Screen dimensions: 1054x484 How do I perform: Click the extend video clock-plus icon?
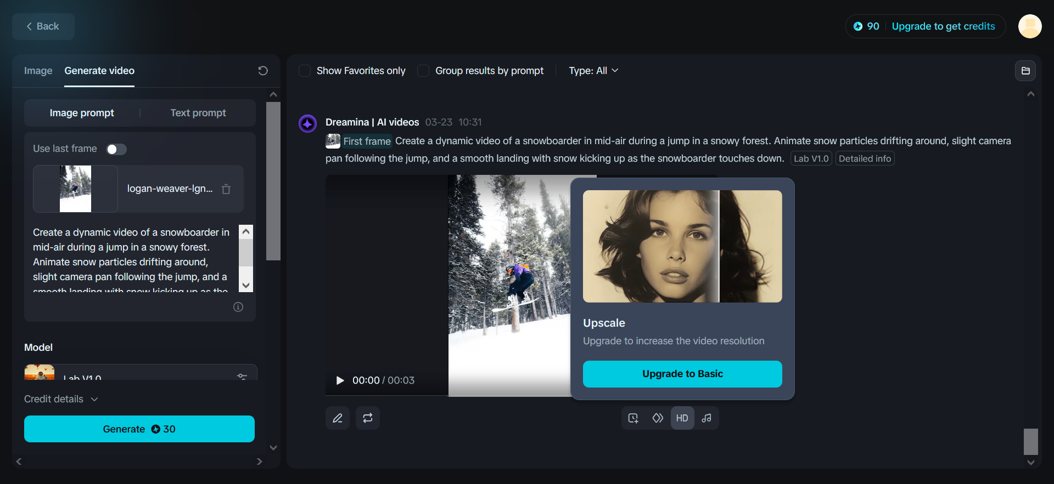click(x=633, y=418)
